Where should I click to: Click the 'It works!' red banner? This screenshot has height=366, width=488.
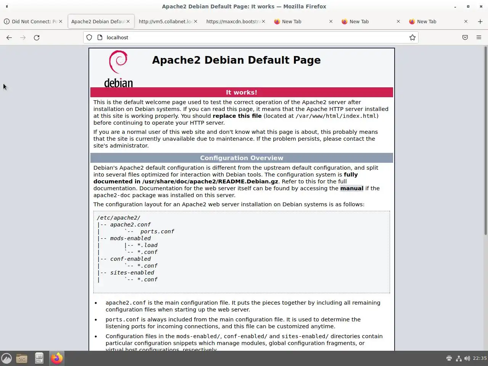tap(242, 92)
